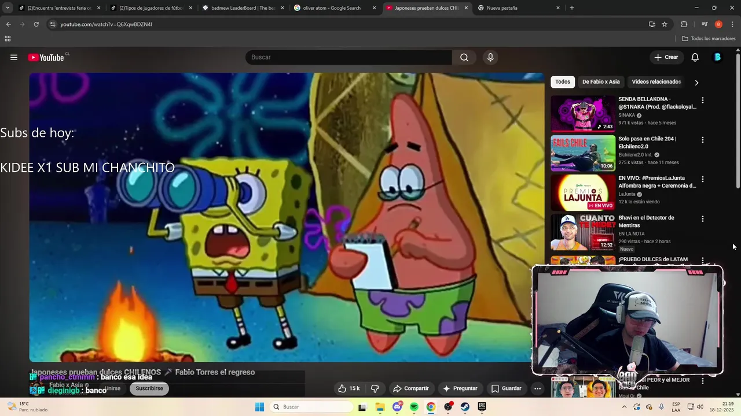Select the De Fabio x Asia chip
The image size is (741, 416).
pyautogui.click(x=601, y=81)
